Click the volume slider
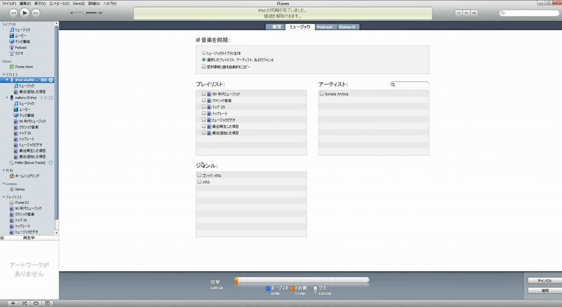Image resolution: width=562 pixels, height=307 pixels. [85, 13]
